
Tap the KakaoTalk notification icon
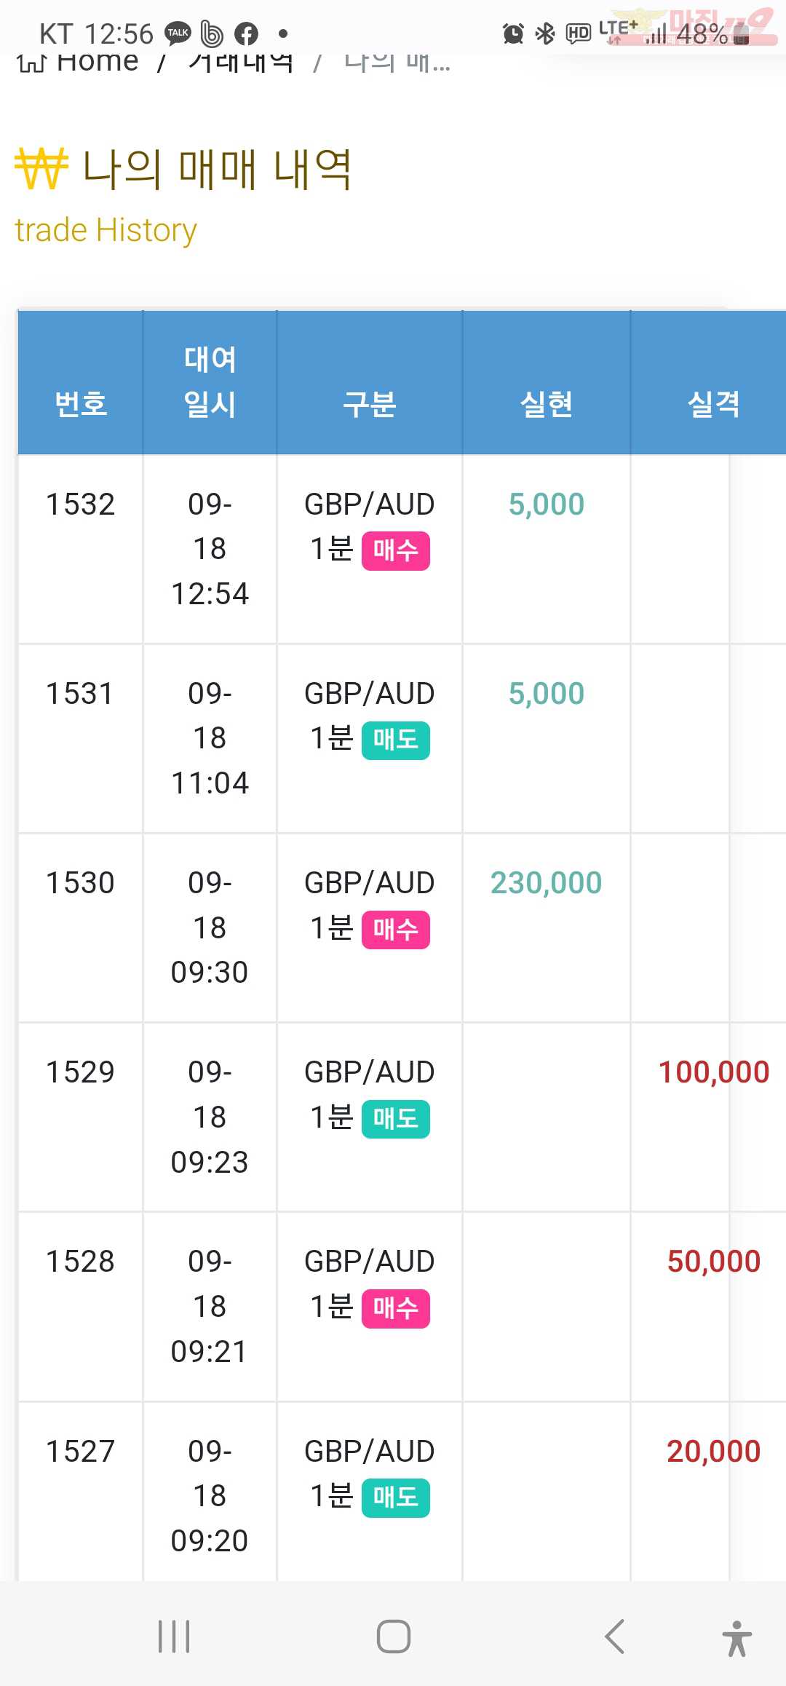coord(178,33)
